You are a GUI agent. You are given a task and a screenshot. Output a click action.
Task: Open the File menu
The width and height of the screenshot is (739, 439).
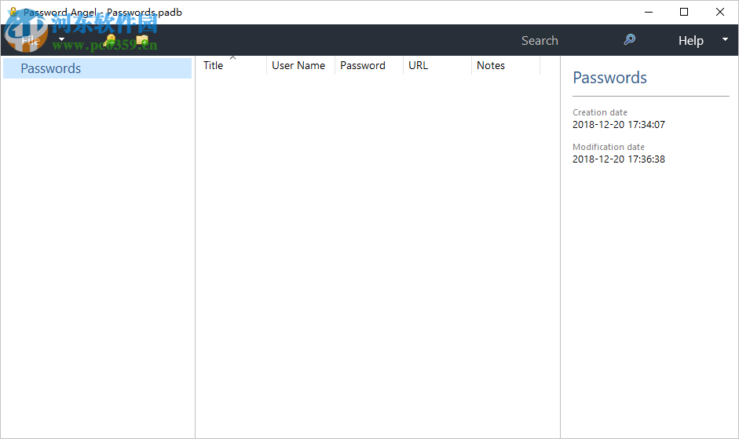click(31, 41)
